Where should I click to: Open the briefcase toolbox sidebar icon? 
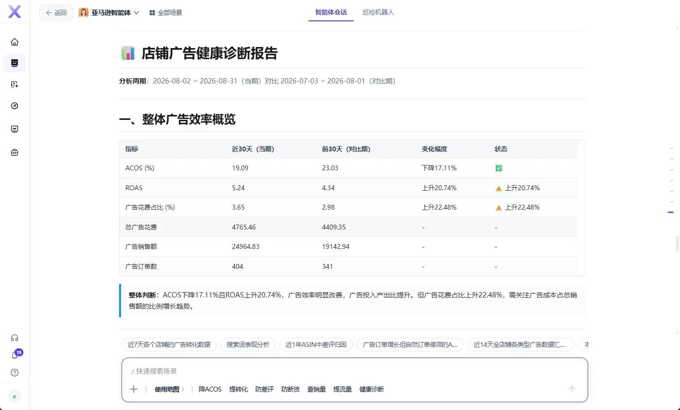(15, 152)
